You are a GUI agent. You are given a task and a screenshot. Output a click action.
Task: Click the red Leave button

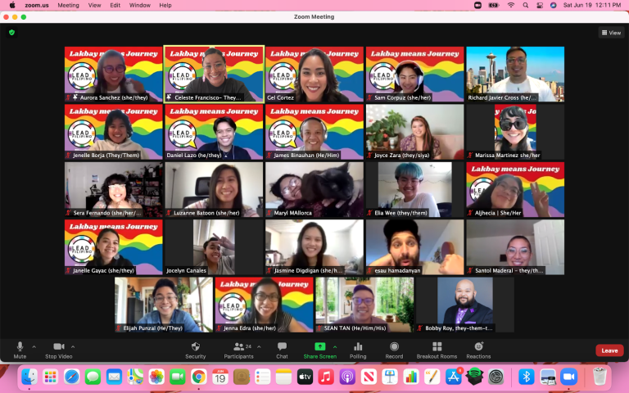(x=609, y=350)
